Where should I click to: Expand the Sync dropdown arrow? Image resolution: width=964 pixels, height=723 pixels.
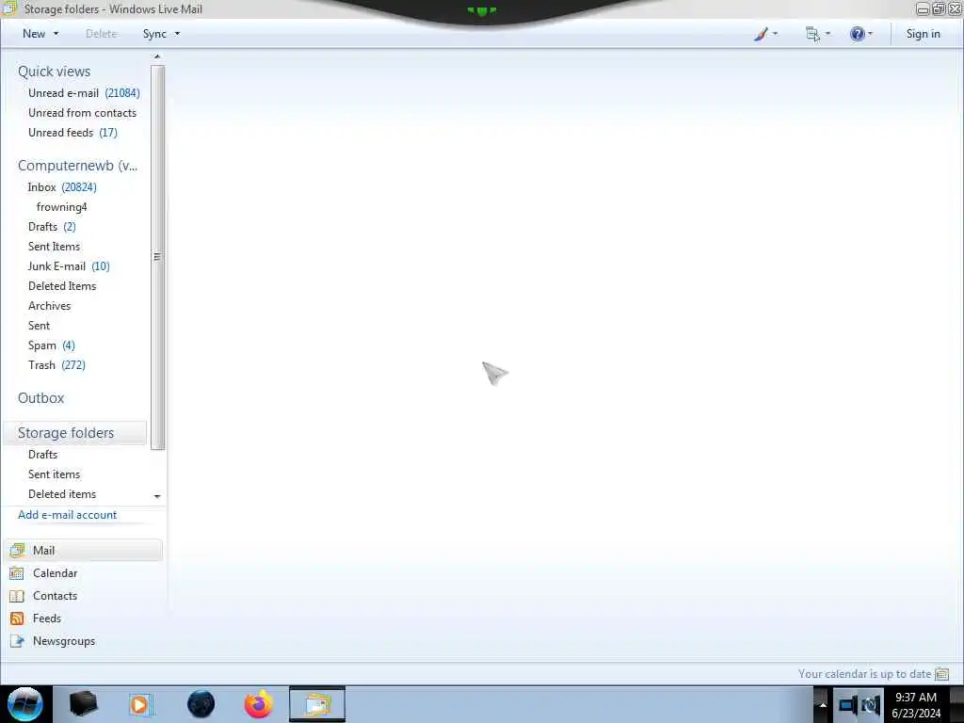[x=177, y=34]
